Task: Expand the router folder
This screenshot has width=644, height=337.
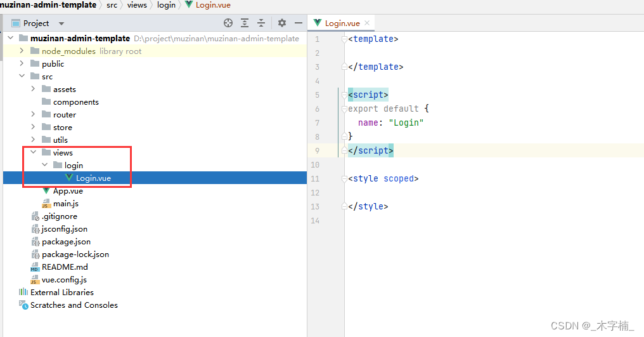Action: (x=33, y=114)
